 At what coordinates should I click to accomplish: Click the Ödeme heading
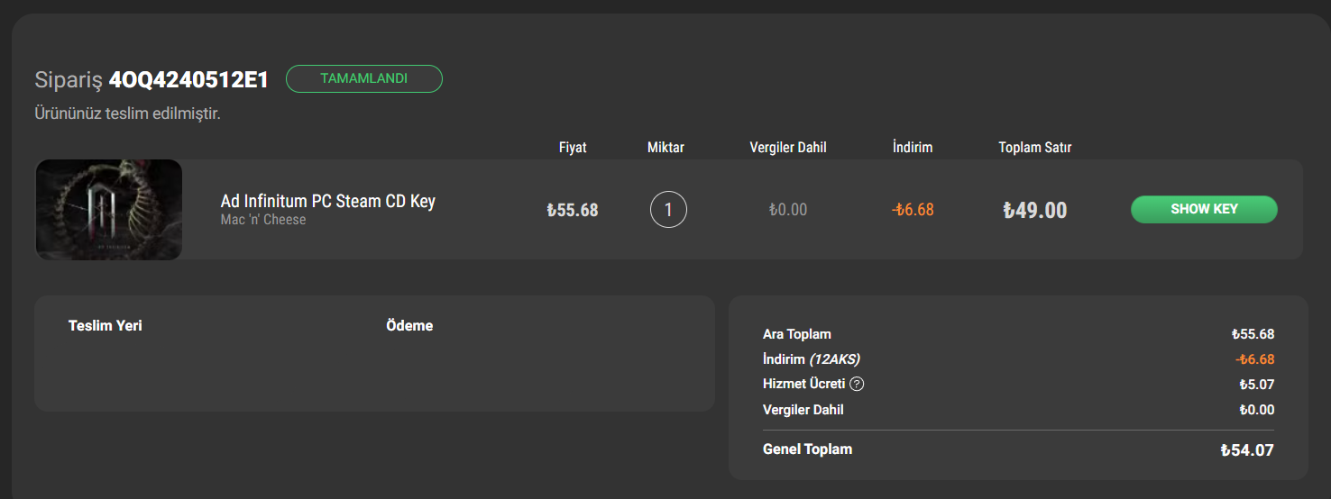pyautogui.click(x=409, y=325)
